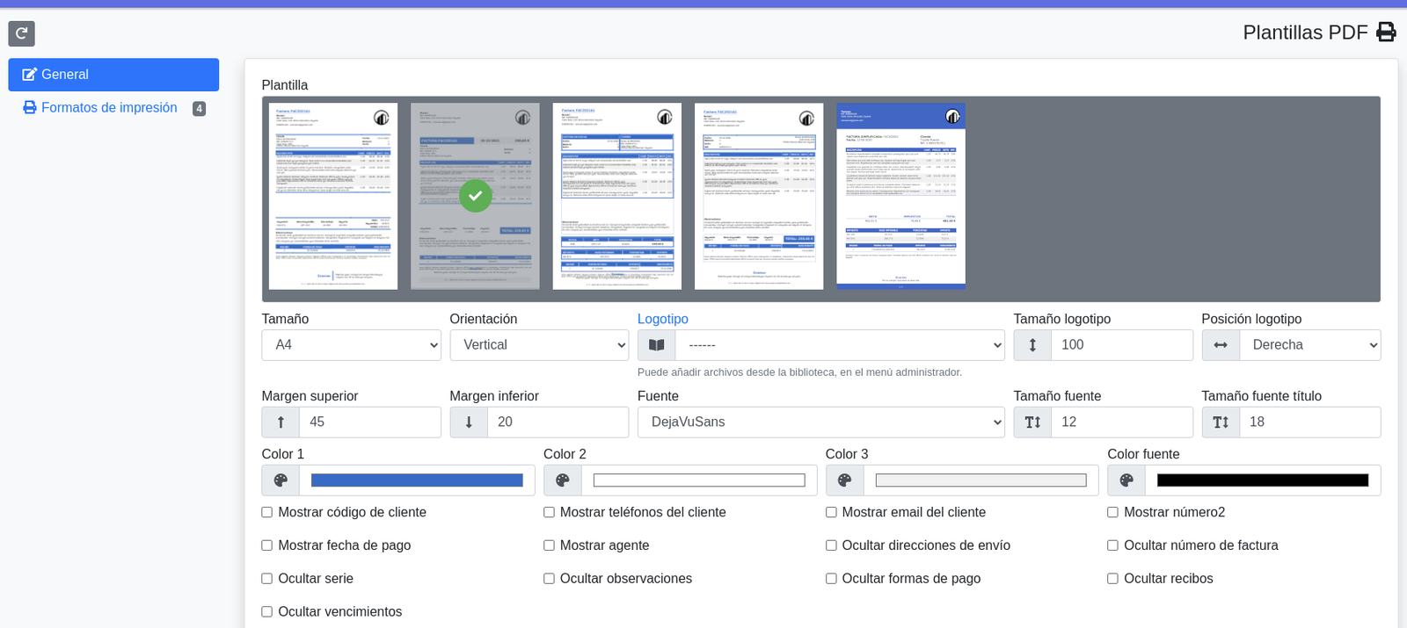Expand the Logotipo selection dropdown

point(840,345)
